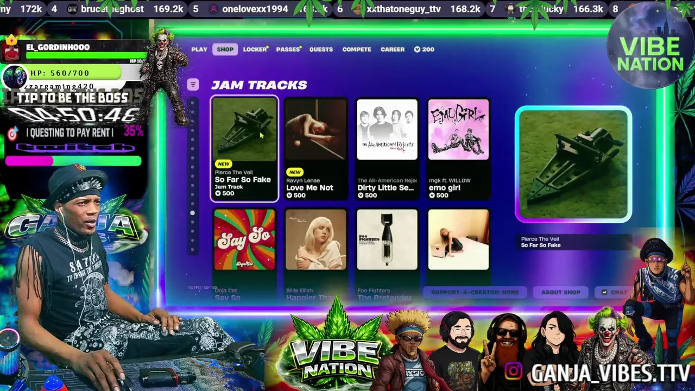Go to the PLAY tab
695x391 pixels.
click(199, 49)
